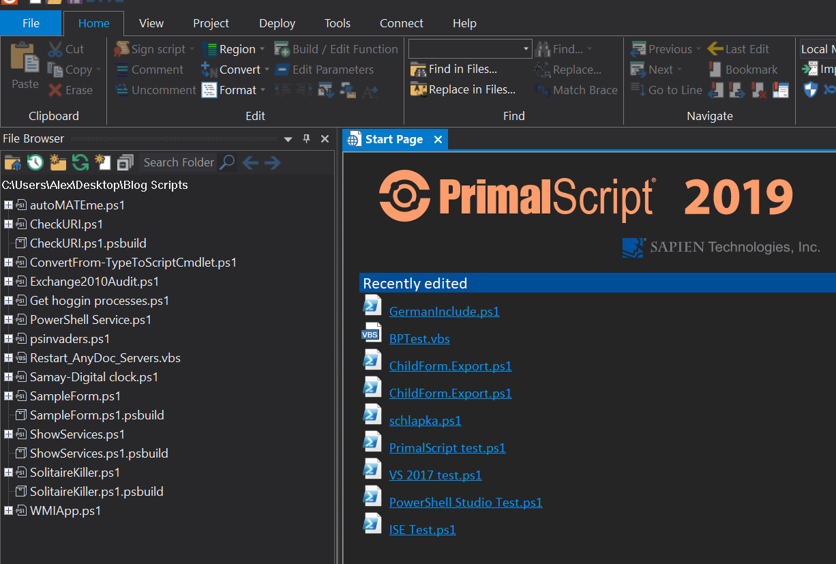Switch to the View ribbon tab
836x564 pixels.
(151, 23)
